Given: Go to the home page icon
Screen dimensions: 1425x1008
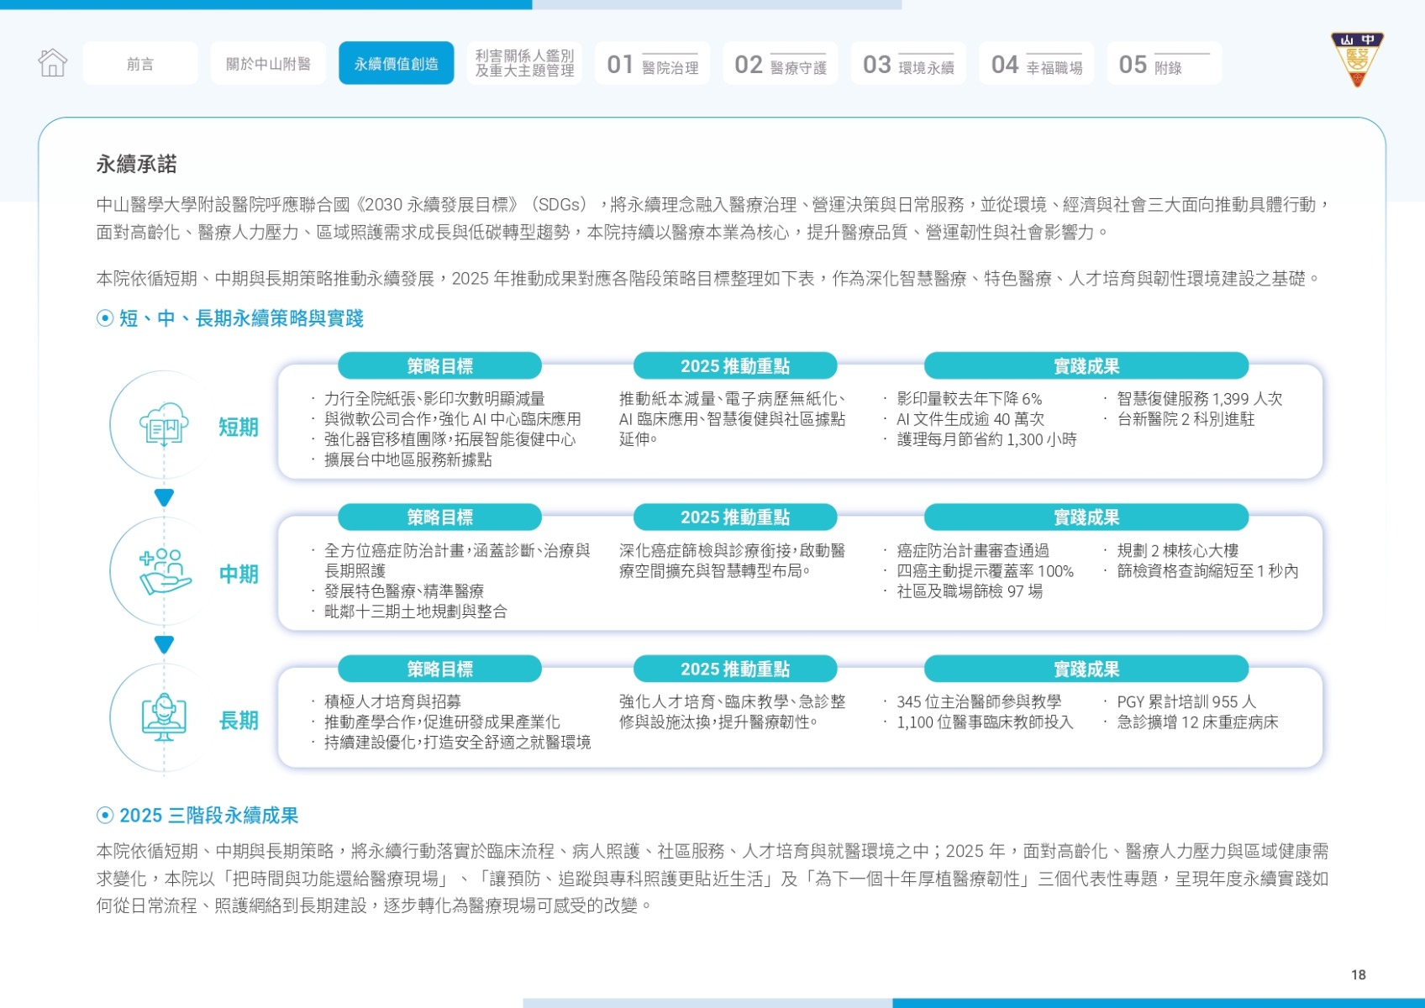Looking at the screenshot, I should [x=52, y=63].
